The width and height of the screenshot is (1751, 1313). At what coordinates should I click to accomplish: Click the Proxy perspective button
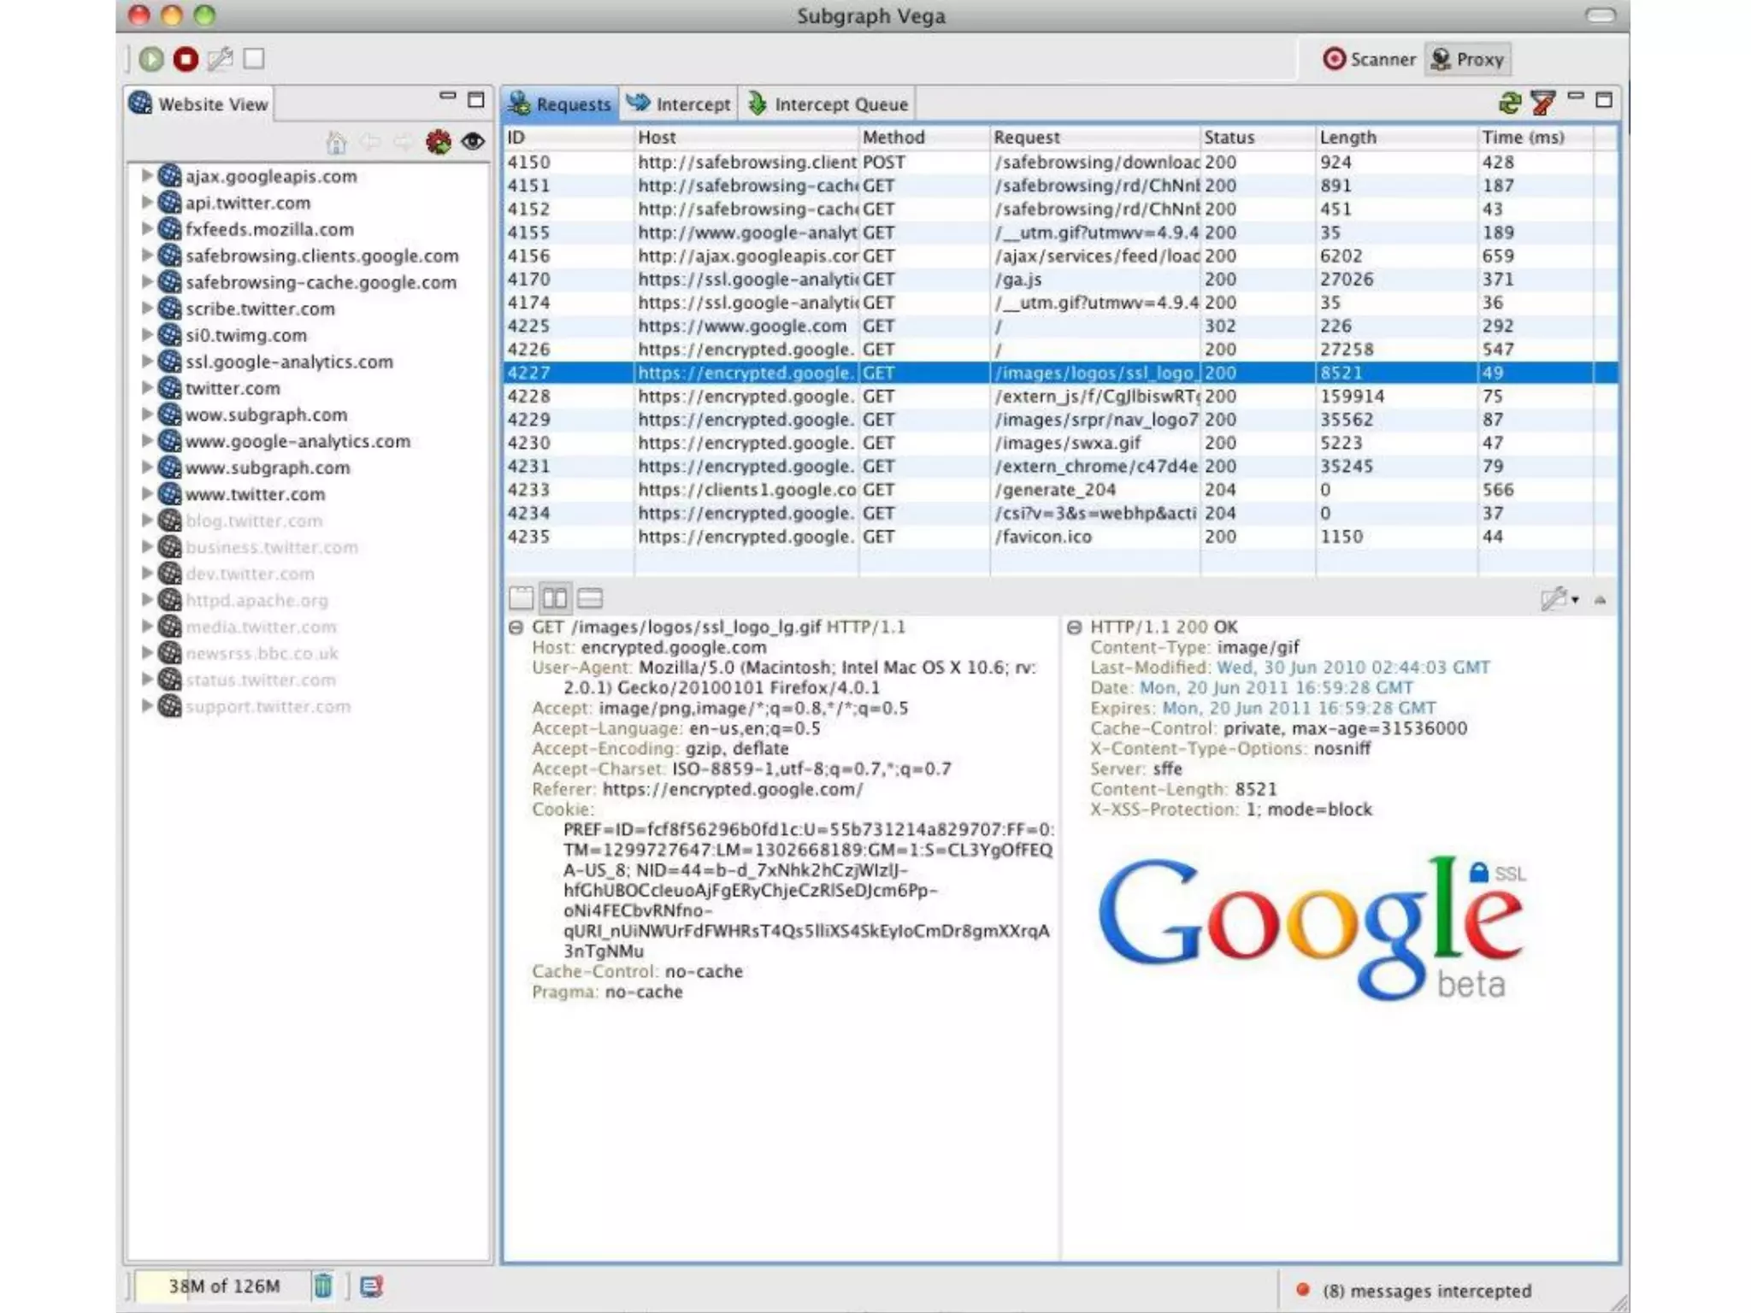(1467, 59)
